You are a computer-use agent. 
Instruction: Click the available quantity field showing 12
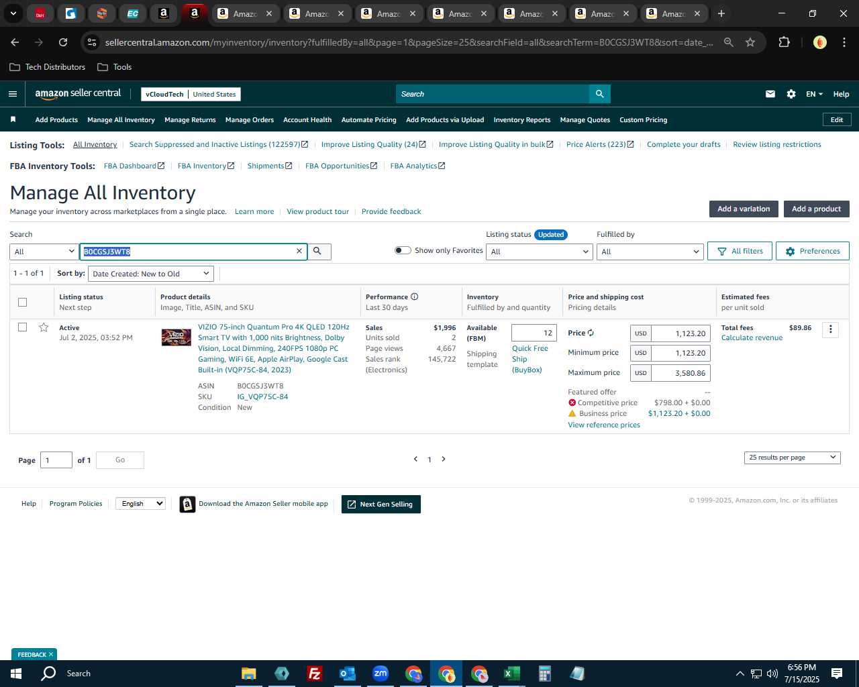(x=534, y=333)
